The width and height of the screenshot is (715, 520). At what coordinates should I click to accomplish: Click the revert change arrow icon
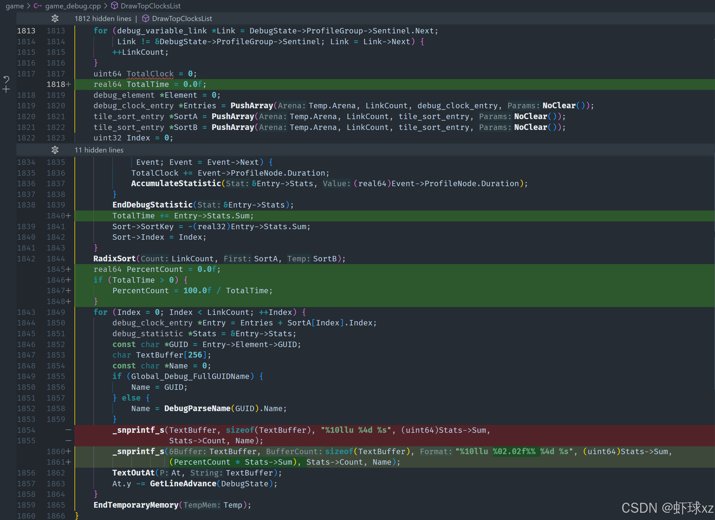point(6,79)
